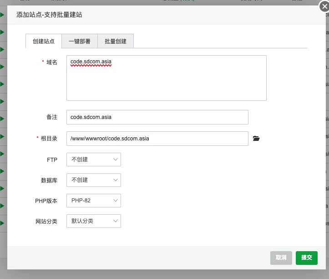Submit the form with 提交 button
Viewport: 329px width, 279px height.
(307, 258)
